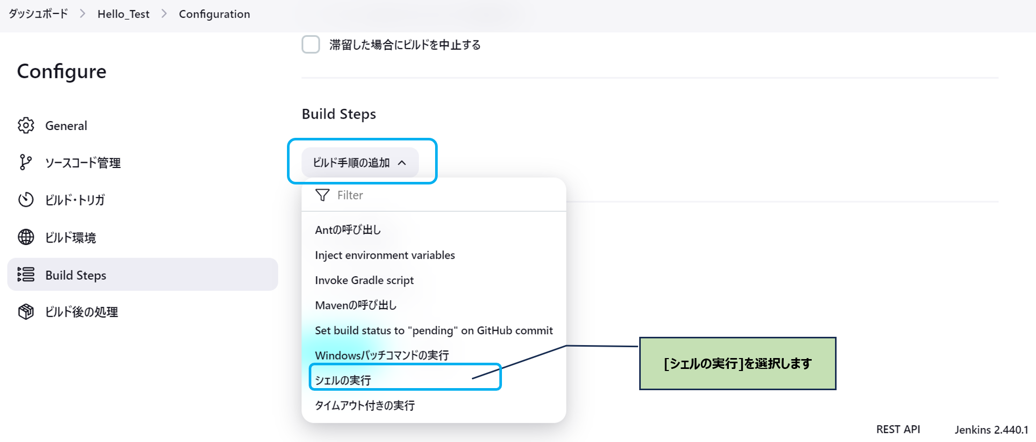Click the post-build actions box icon
The image size is (1036, 442).
tap(26, 311)
